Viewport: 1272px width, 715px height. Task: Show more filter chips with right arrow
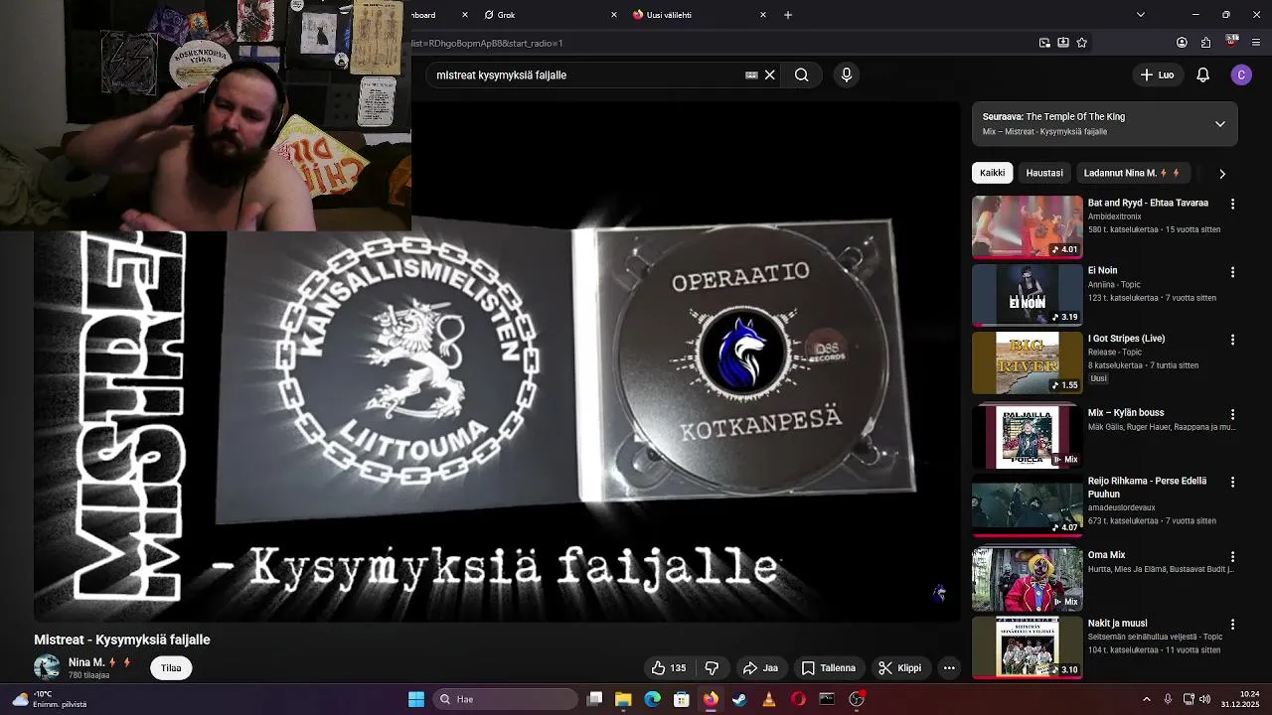pyautogui.click(x=1222, y=173)
